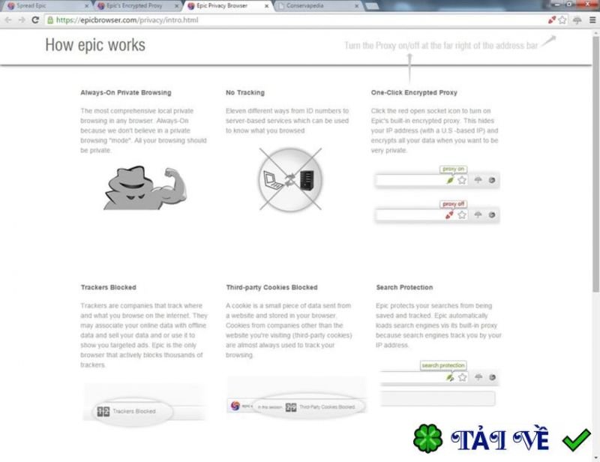Image resolution: width=600 pixels, height=462 pixels.
Task: Click the star in proxy on illustration
Action: click(462, 180)
